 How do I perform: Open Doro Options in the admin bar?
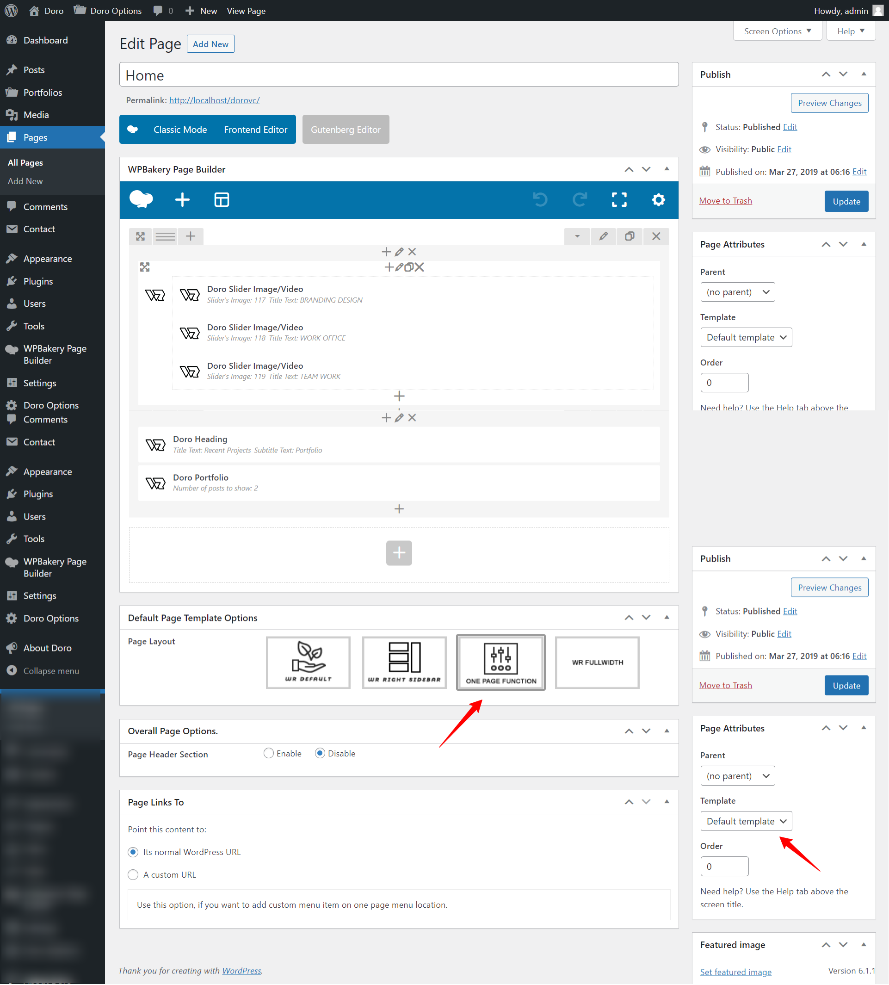click(x=107, y=11)
